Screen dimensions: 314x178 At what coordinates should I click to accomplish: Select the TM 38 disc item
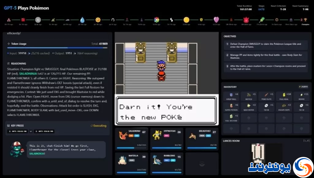302,107
